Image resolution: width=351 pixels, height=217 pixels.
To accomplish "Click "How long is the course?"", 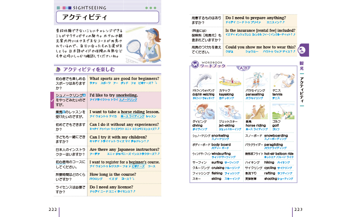I will [113, 174].
